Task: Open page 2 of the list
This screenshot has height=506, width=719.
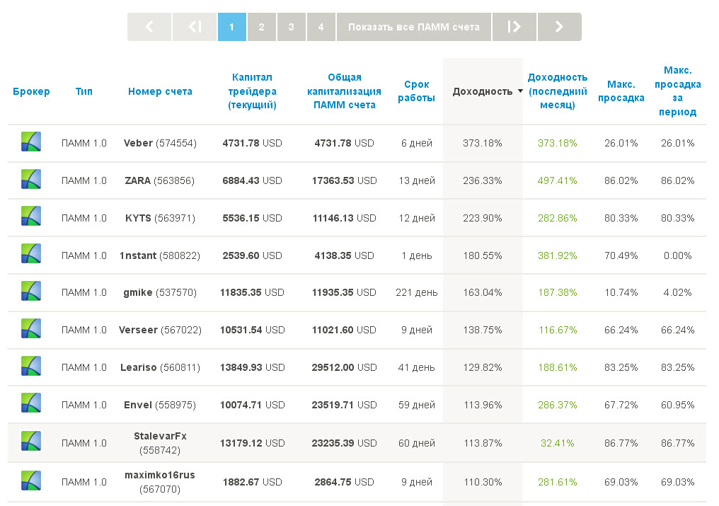Action: [262, 27]
